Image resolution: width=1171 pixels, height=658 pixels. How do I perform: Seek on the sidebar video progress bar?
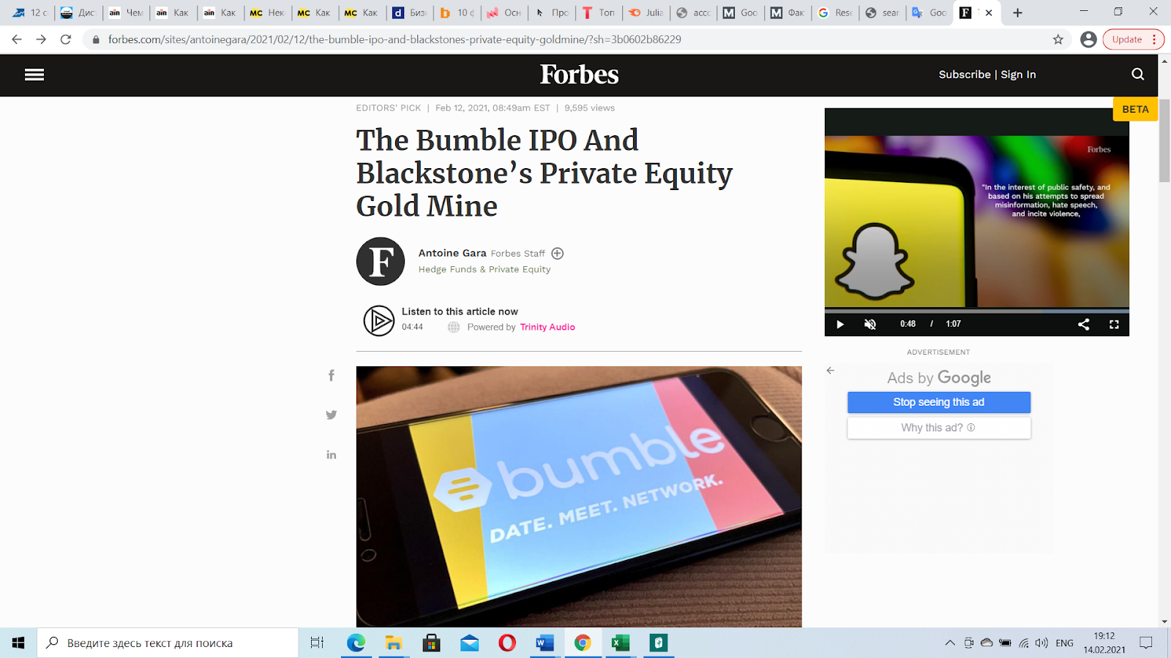coord(977,310)
